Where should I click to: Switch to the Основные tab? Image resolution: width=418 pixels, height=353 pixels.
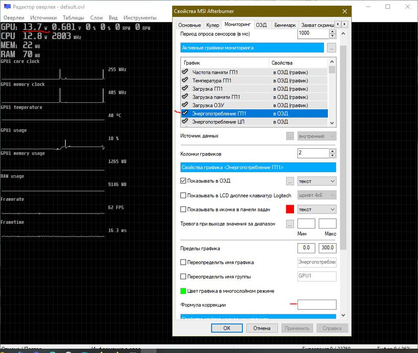click(x=189, y=25)
